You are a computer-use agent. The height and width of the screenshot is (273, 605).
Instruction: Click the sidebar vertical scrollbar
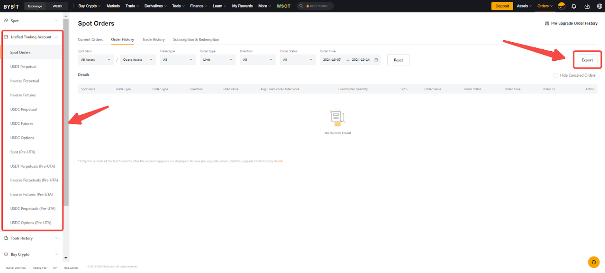tap(66, 118)
